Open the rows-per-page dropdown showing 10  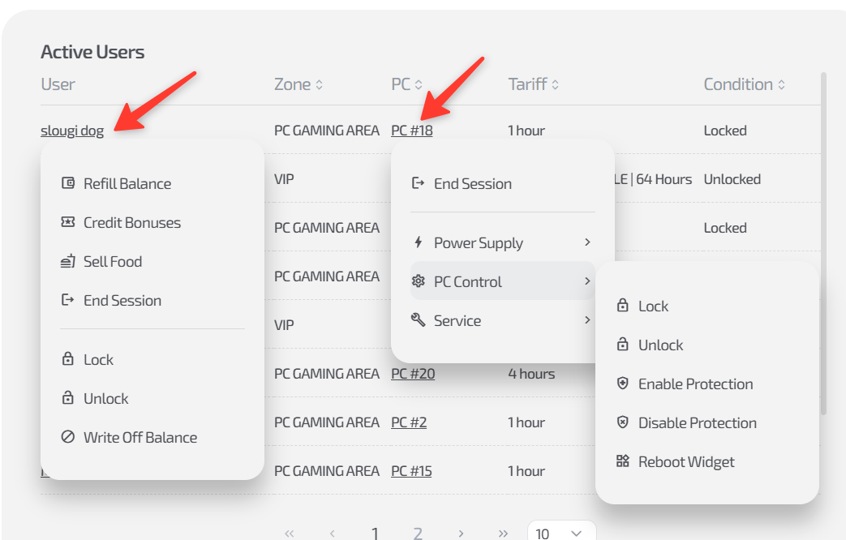click(x=561, y=533)
